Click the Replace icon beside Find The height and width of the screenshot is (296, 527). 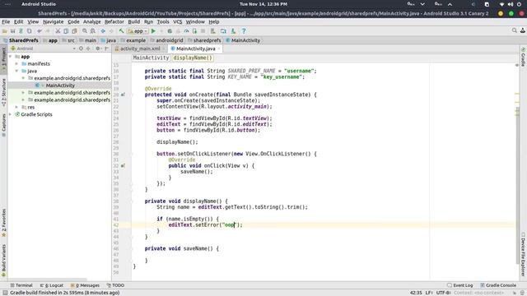[93, 31]
